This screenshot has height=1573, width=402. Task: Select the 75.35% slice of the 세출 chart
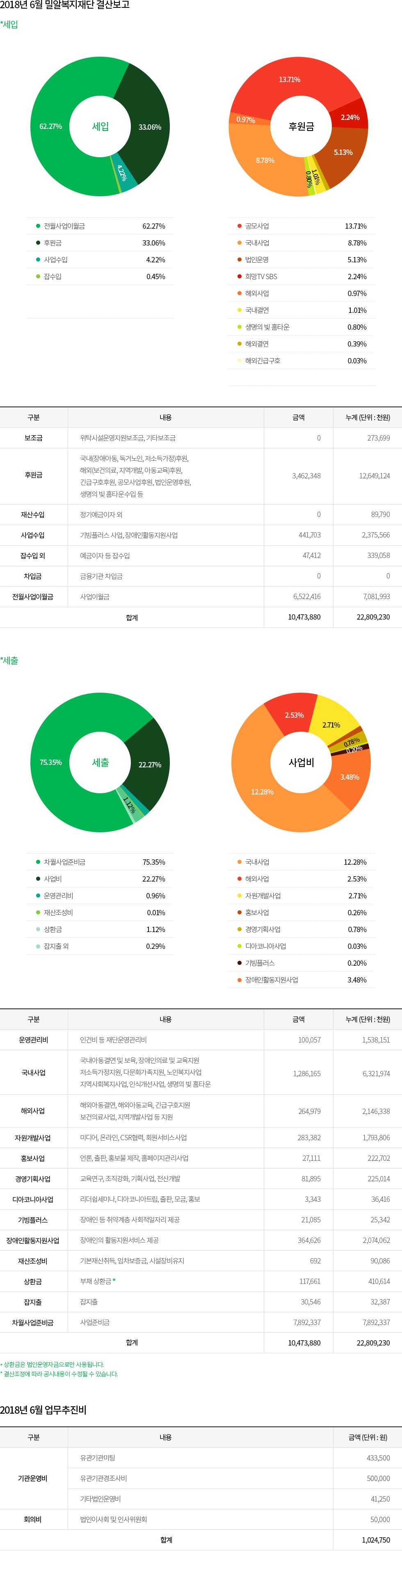tap(50, 762)
